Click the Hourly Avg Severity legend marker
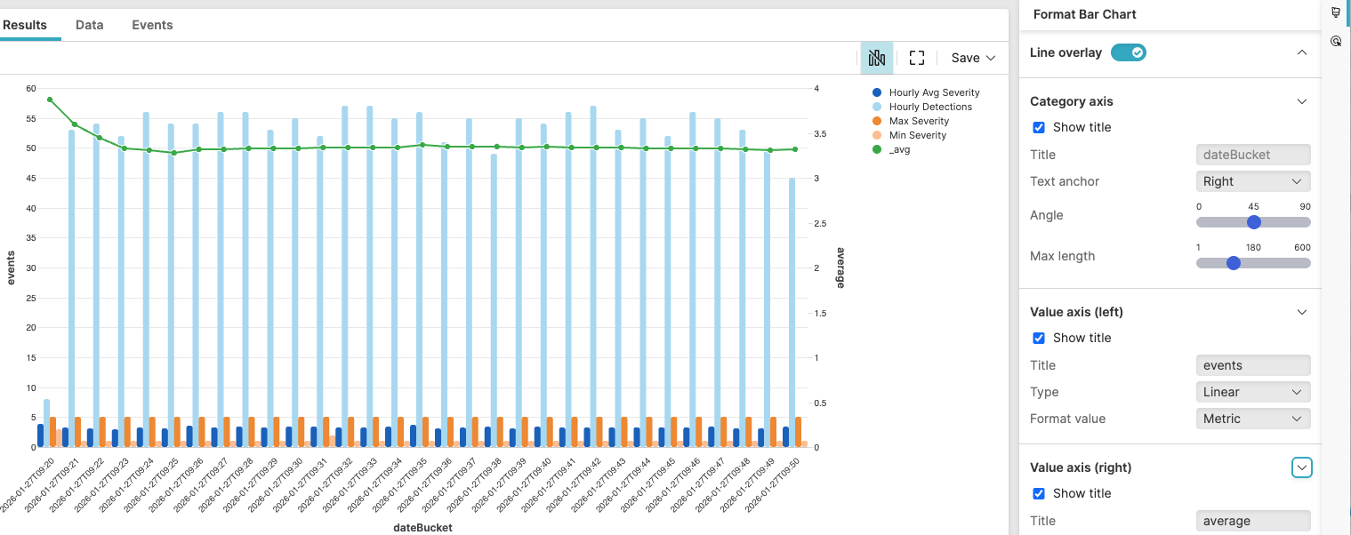The image size is (1351, 535). [877, 92]
